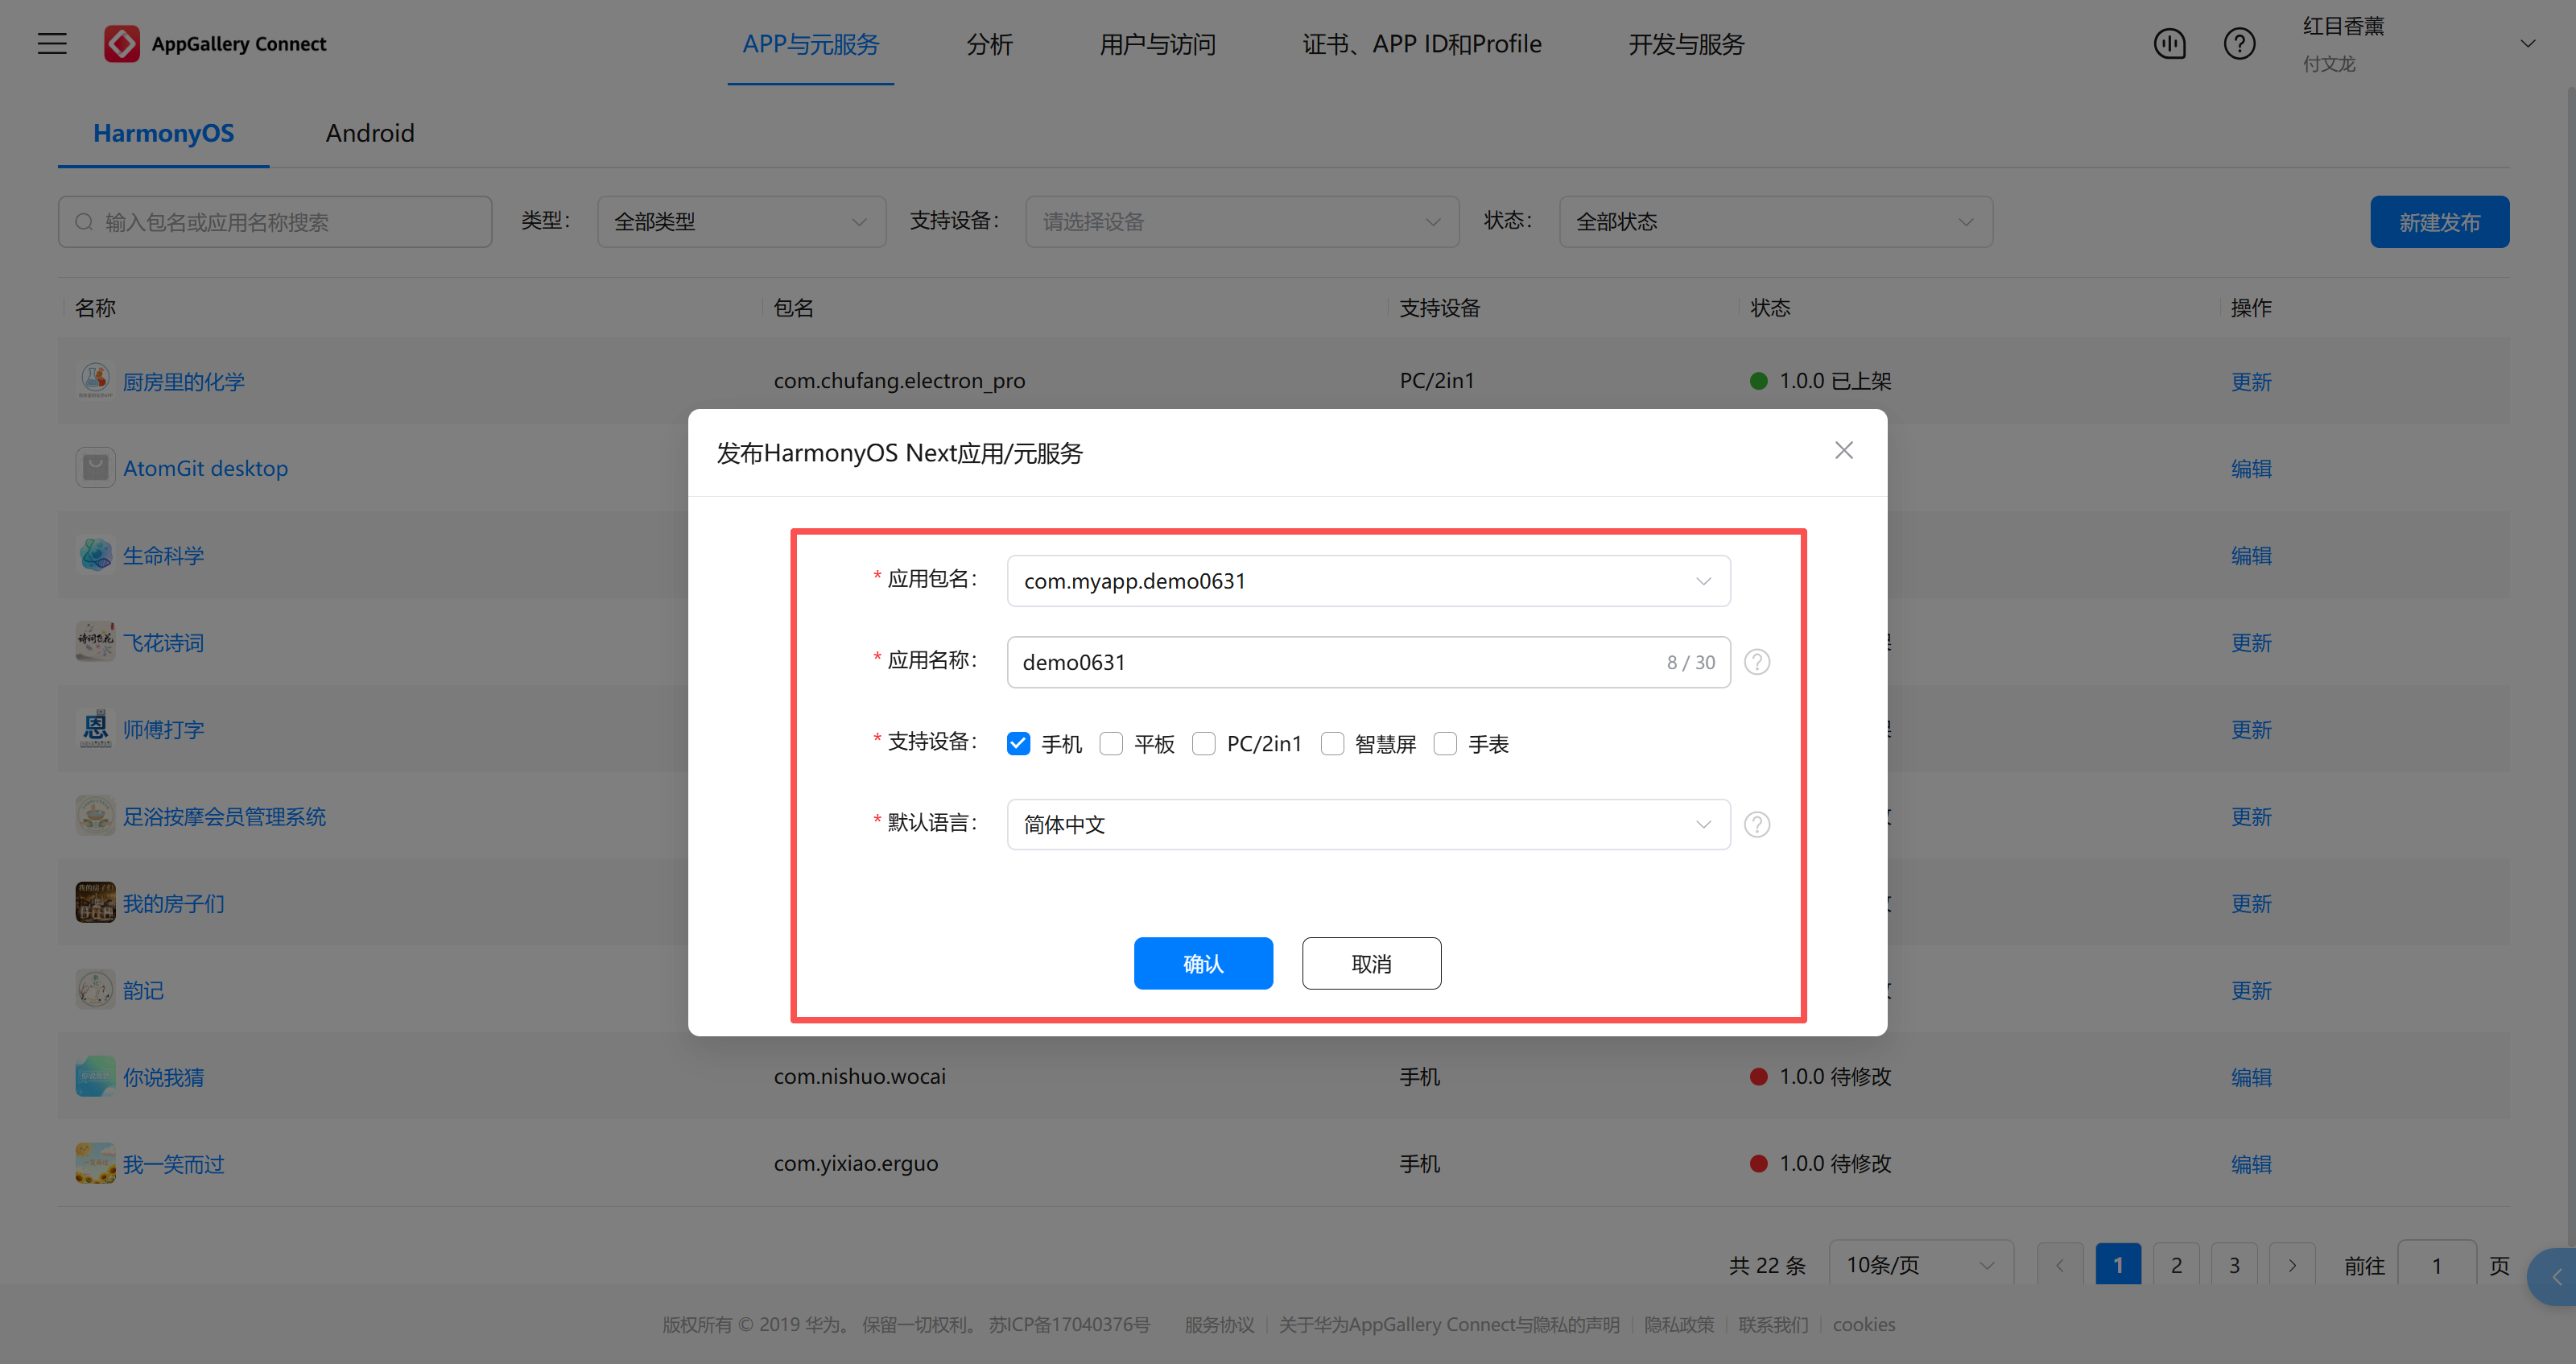The height and width of the screenshot is (1364, 2576).
Task: Open the 默认语言 dropdown
Action: coord(1368,824)
